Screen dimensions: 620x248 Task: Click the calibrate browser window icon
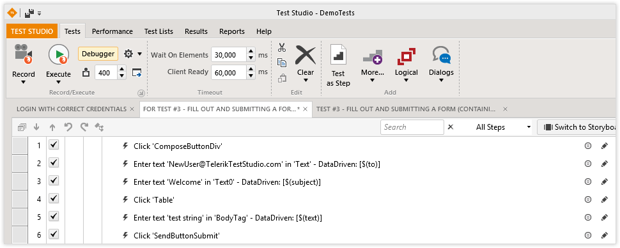click(137, 73)
